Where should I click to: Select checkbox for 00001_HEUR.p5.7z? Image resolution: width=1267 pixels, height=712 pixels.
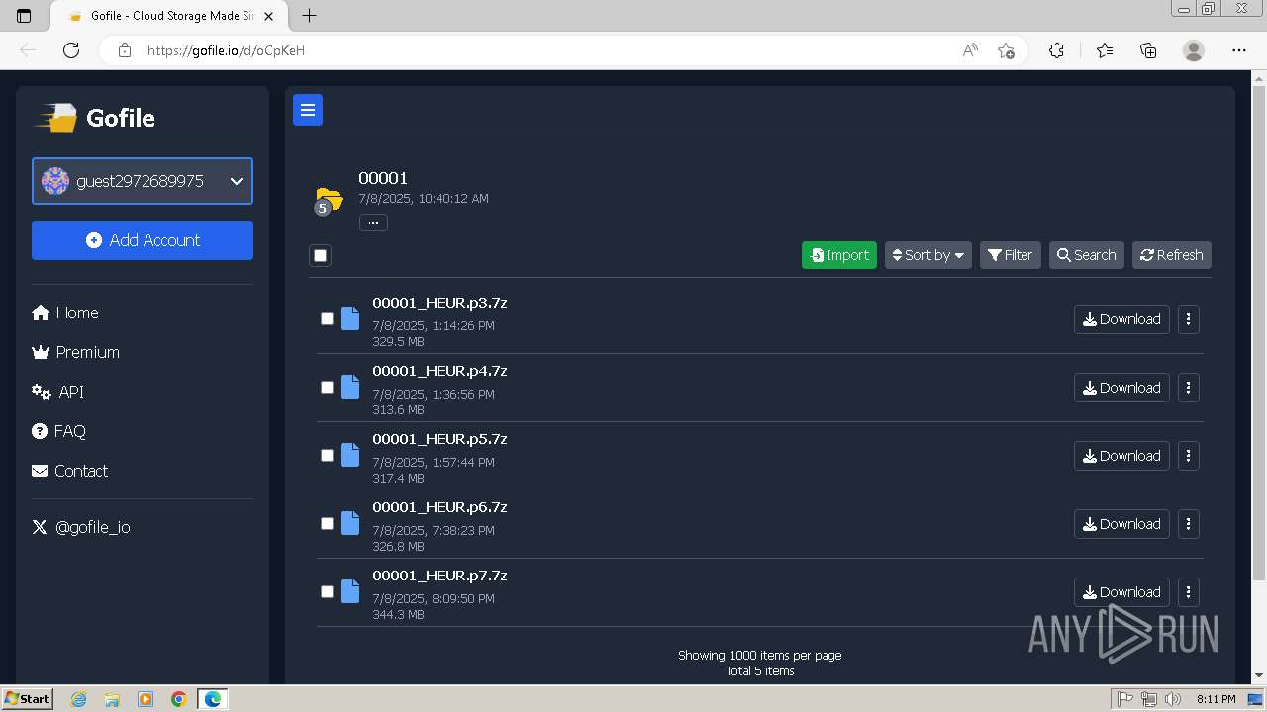point(327,455)
